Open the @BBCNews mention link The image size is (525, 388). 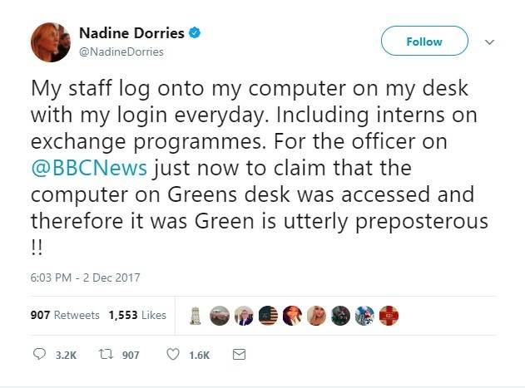pos(89,168)
